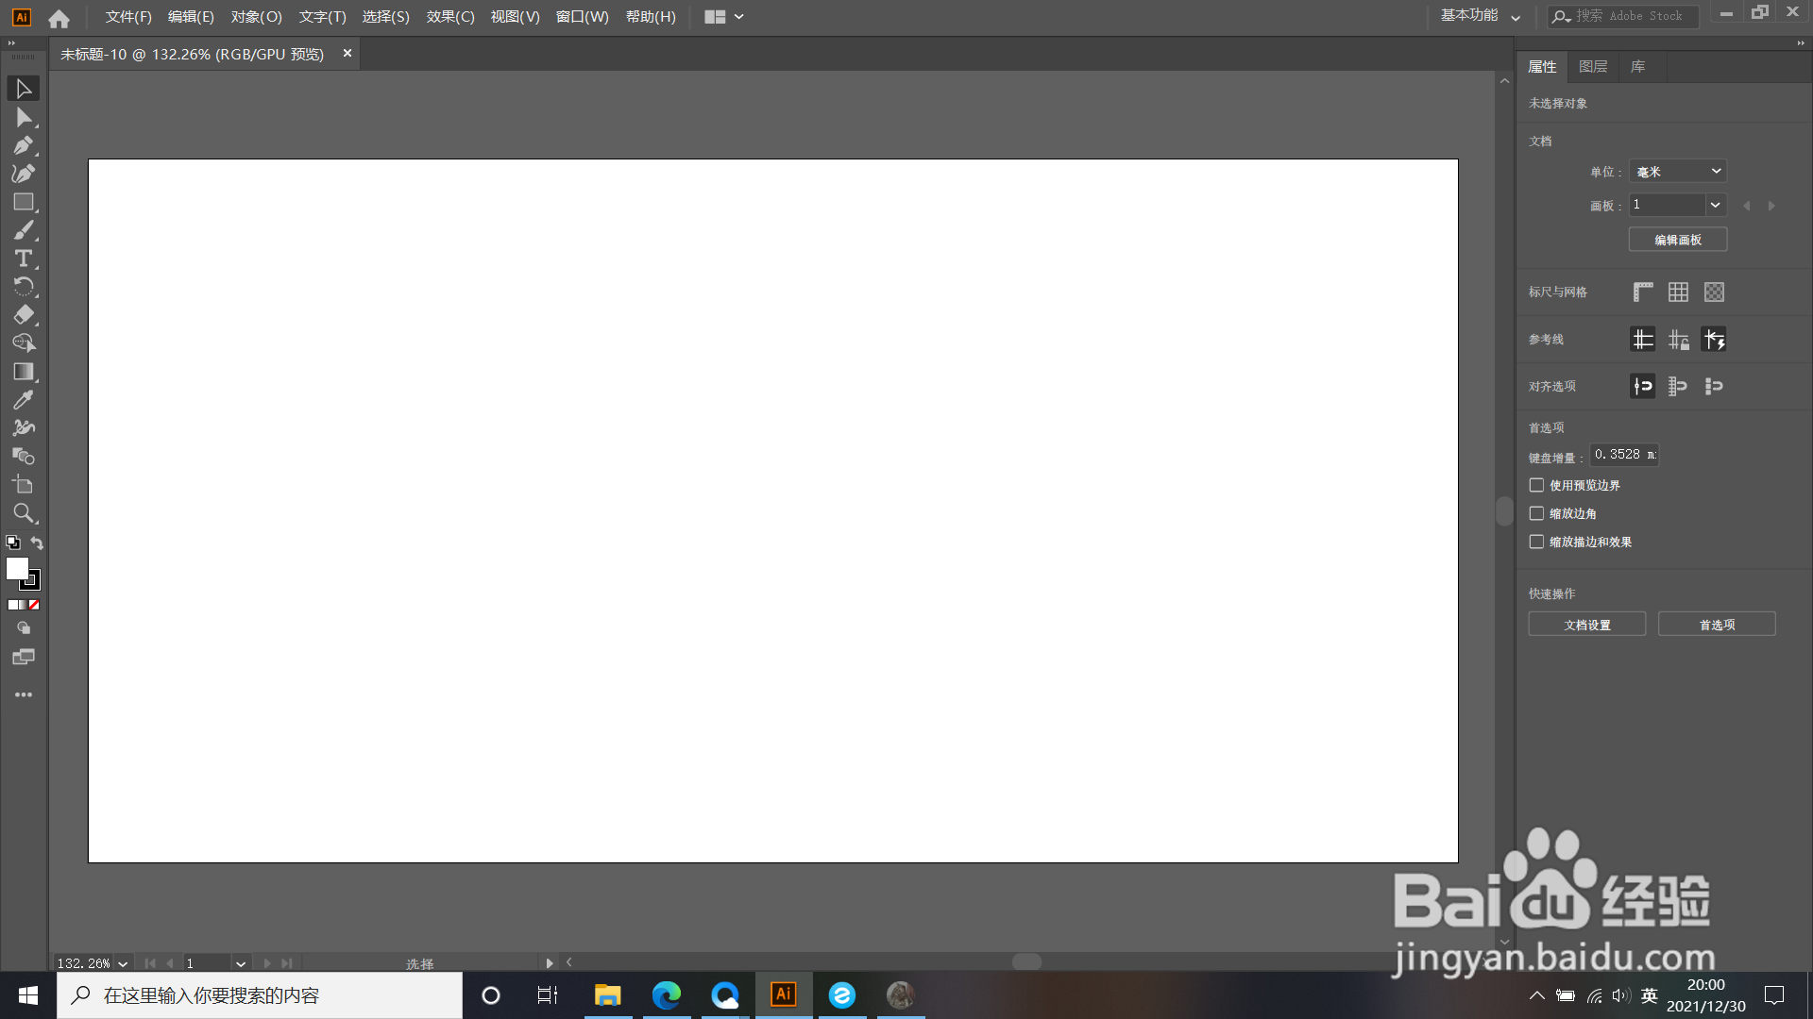Image resolution: width=1813 pixels, height=1019 pixels.
Task: Select the Paintbrush tool
Action: click(24, 230)
